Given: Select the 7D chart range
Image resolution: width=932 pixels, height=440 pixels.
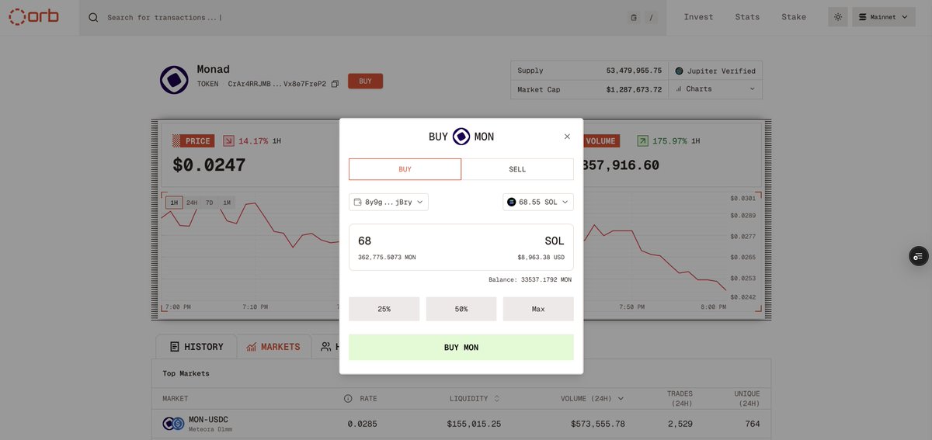Looking at the screenshot, I should pyautogui.click(x=210, y=203).
